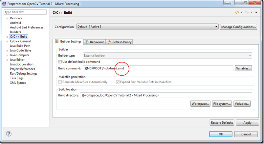Expand the Java Code Style node

click(7, 51)
